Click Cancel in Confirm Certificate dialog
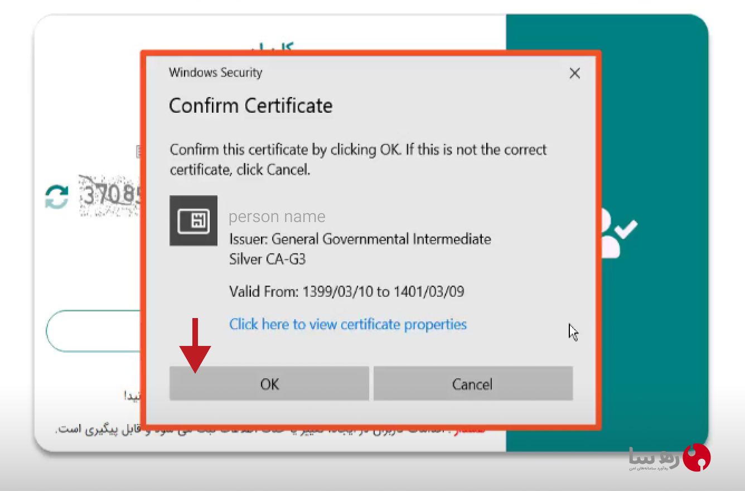This screenshot has width=745, height=491. click(473, 383)
